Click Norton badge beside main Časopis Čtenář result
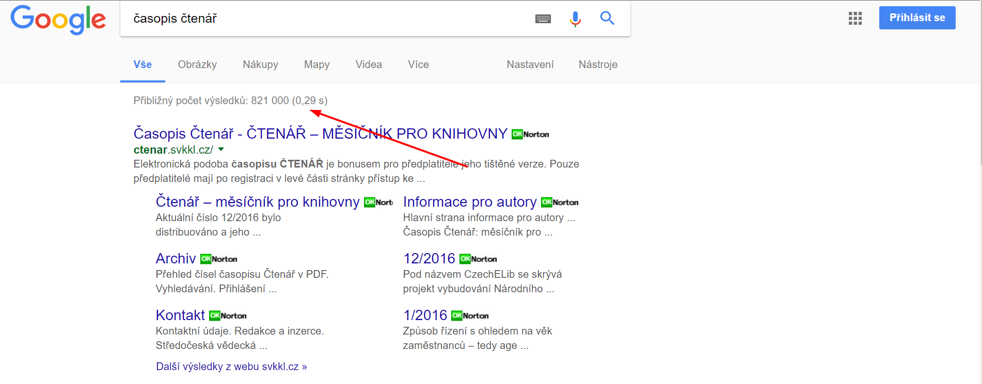The image size is (982, 384). 530,135
